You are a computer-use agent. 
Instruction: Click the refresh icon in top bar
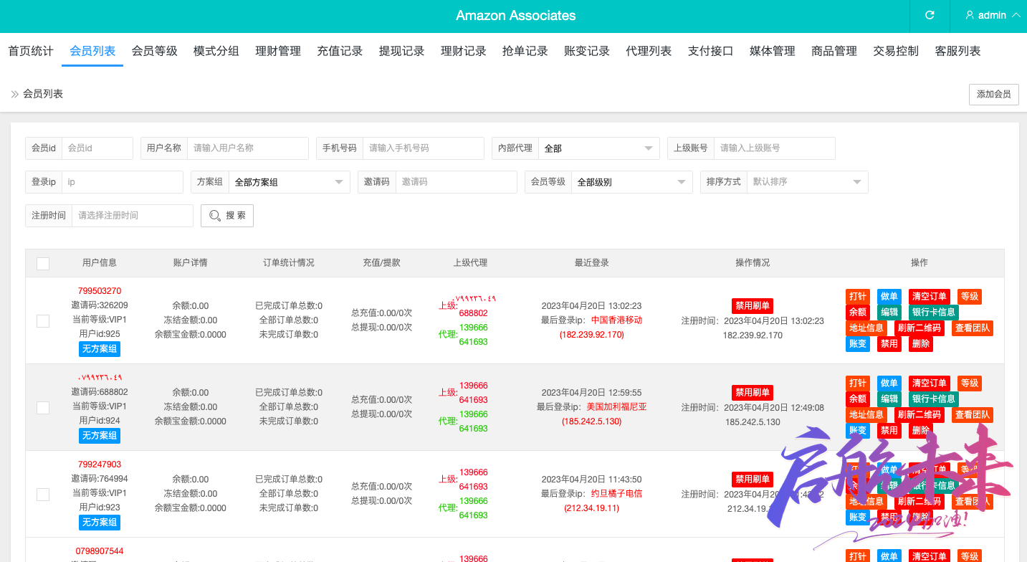point(930,15)
